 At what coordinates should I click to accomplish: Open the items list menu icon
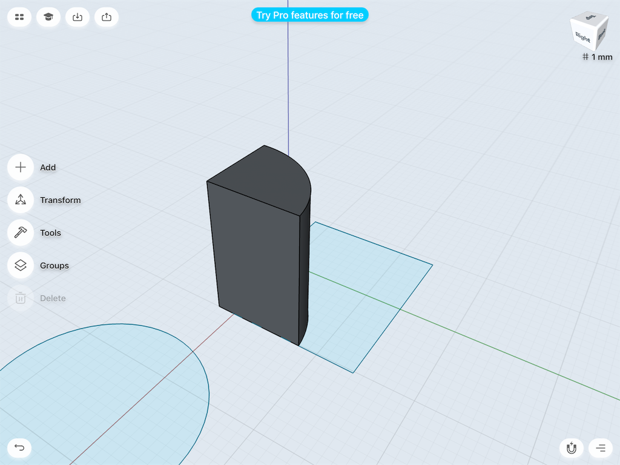601,448
